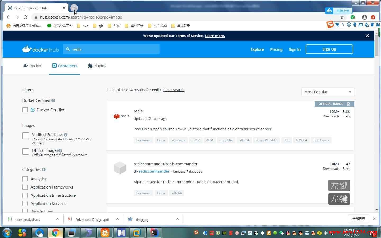Screen dimensions: 381x238
Task: Open IntelliJ IDEA from the taskbar
Action: tap(154, 233)
